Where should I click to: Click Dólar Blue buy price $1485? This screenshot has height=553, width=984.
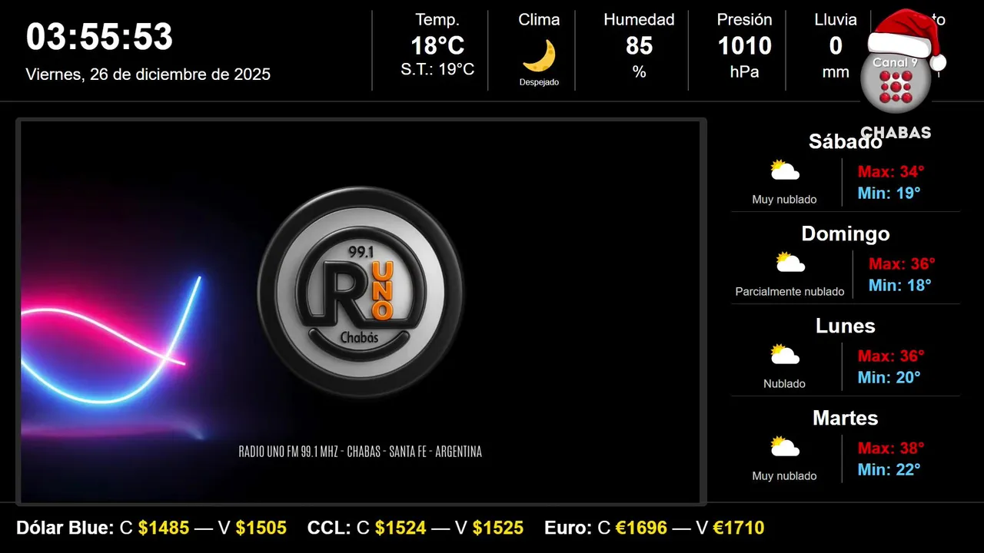(x=164, y=528)
